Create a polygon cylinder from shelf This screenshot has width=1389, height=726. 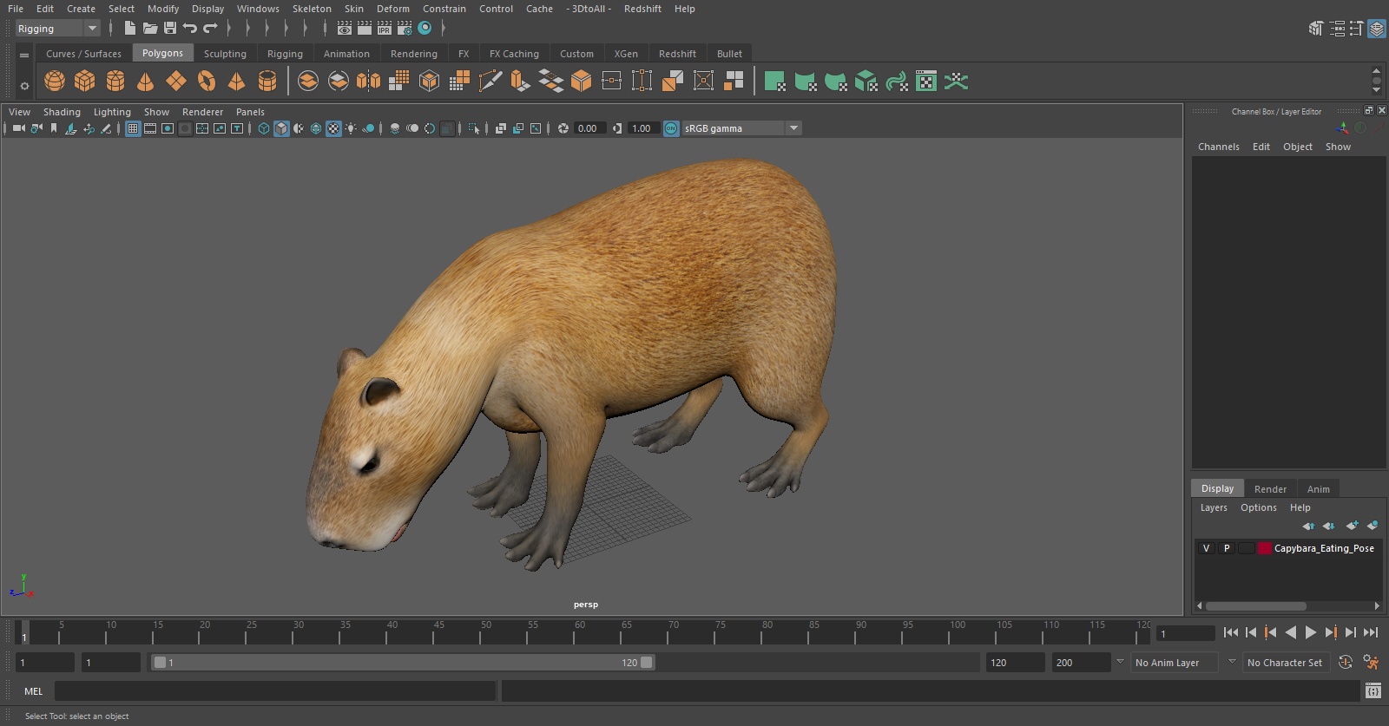[115, 82]
